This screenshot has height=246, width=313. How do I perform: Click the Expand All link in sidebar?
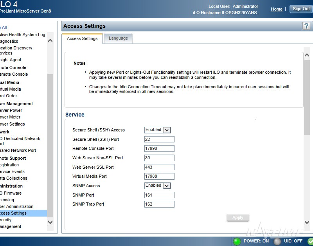4,27
